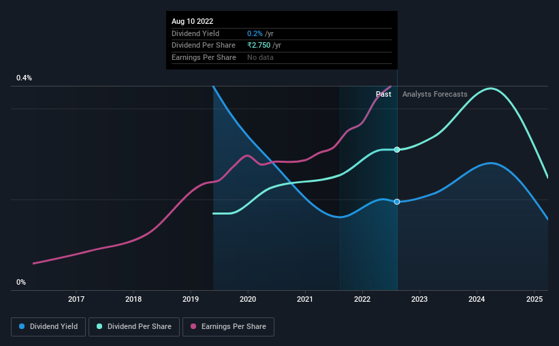Select the teal Dividend Per Share data point marker
Image resolution: width=559 pixels, height=346 pixels.
pyautogui.click(x=397, y=149)
